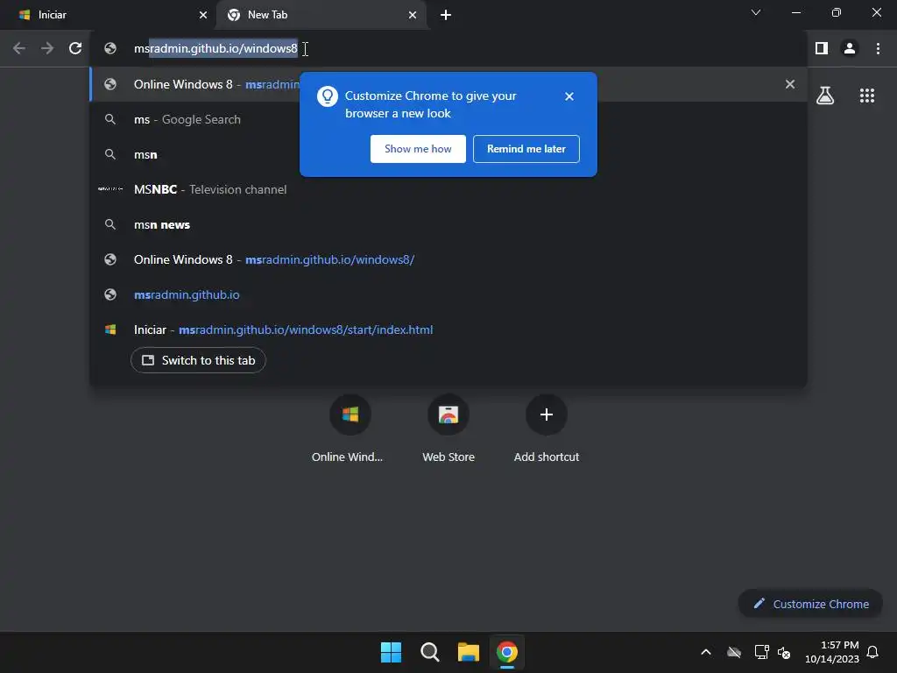Screen dimensions: 897x673
Task: Select the New Tab tab
Action: pos(321,15)
